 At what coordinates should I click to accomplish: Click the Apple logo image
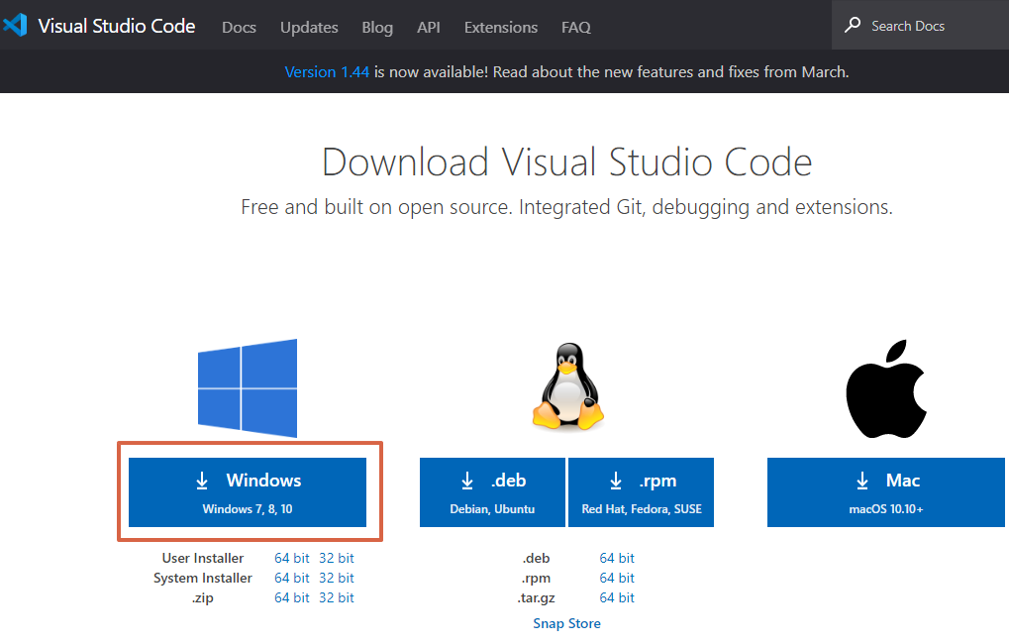pos(886,389)
